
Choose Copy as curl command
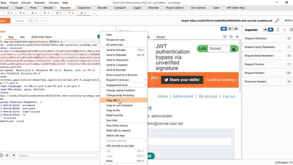(x=124, y=105)
